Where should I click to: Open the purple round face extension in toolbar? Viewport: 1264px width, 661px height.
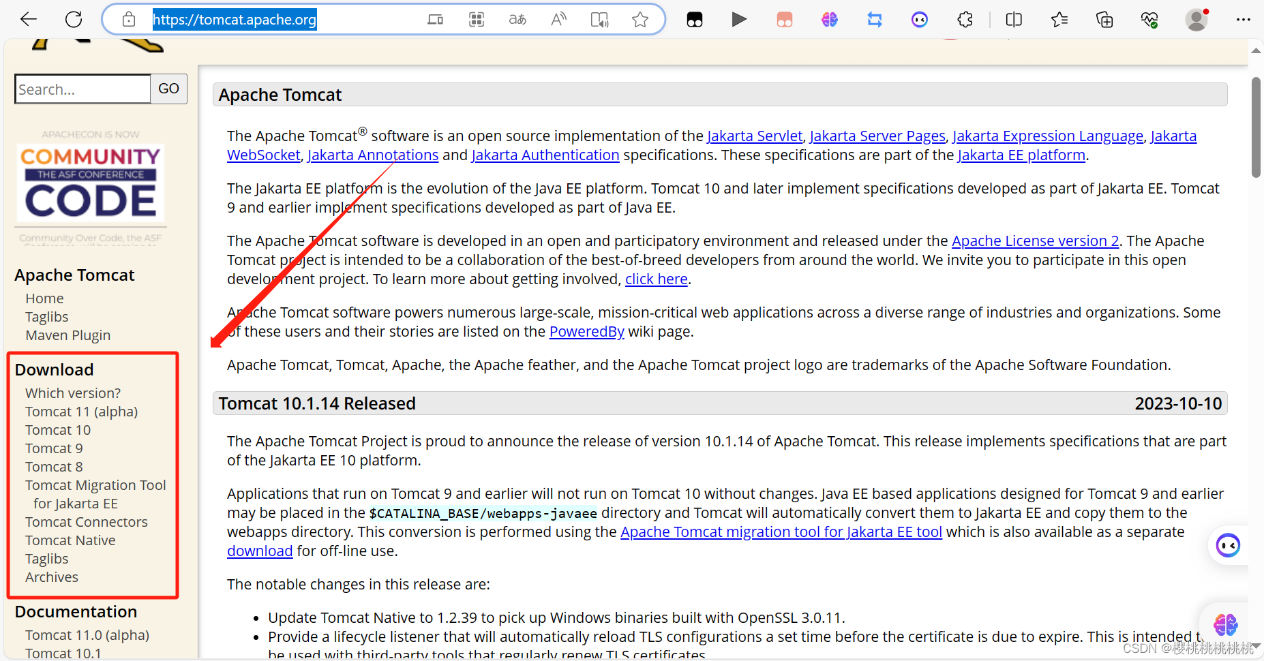pos(920,20)
